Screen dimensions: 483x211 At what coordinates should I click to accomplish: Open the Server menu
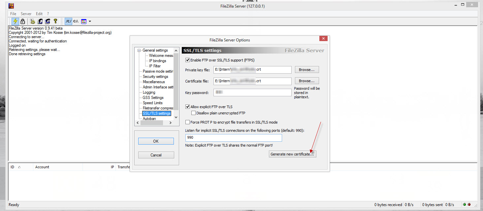(26, 14)
